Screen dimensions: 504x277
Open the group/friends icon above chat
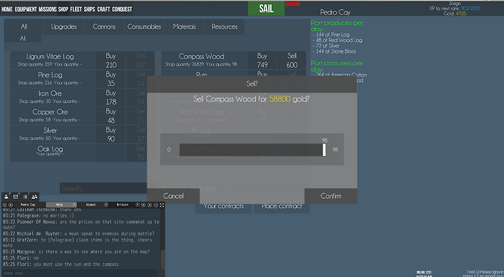[34, 197]
